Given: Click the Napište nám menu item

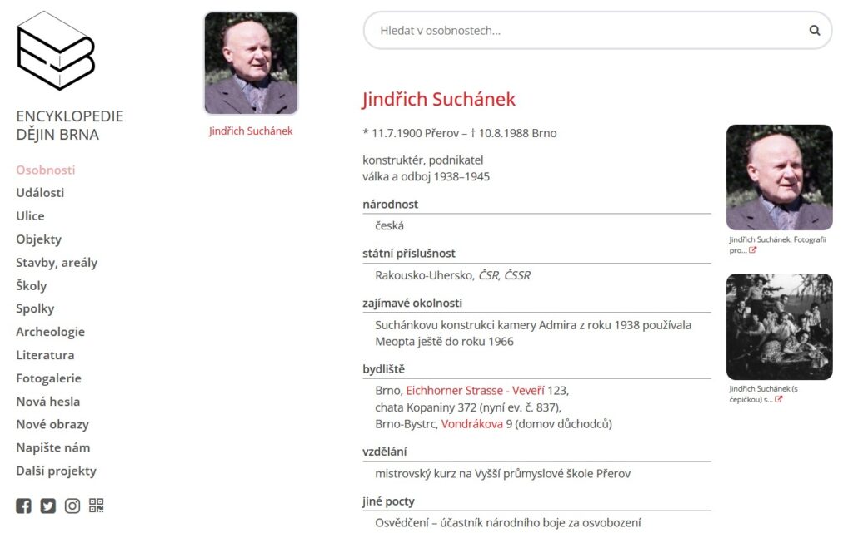Looking at the screenshot, I should 53,447.
